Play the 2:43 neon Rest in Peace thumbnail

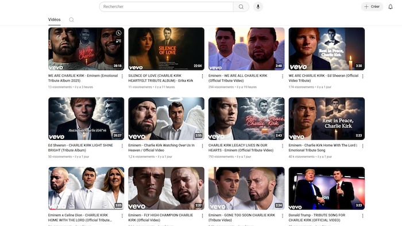(x=246, y=119)
